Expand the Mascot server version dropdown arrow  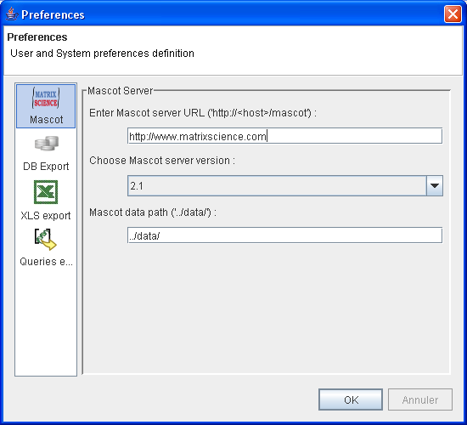point(435,186)
